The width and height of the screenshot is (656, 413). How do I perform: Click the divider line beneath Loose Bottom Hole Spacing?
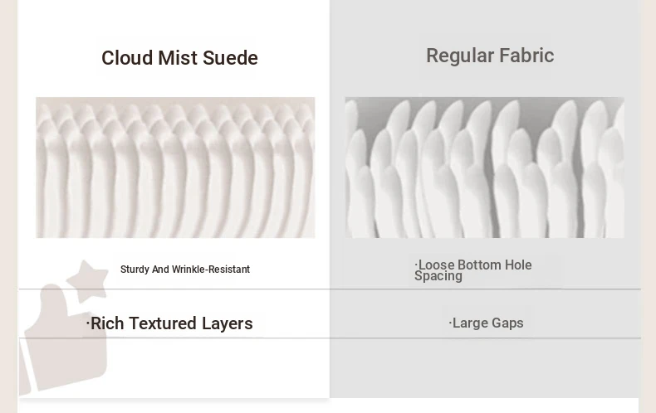(x=485, y=289)
